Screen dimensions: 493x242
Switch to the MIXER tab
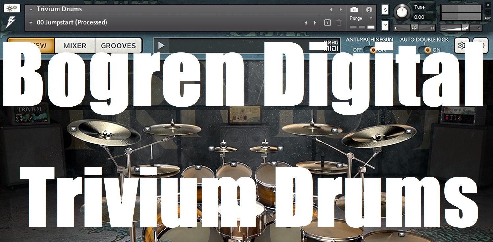tap(75, 46)
